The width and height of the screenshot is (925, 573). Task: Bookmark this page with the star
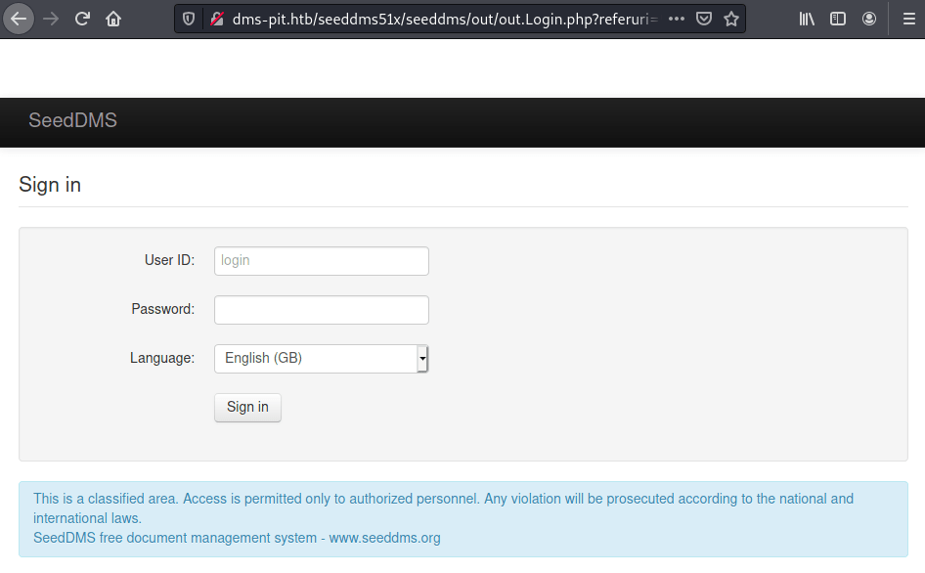[731, 19]
